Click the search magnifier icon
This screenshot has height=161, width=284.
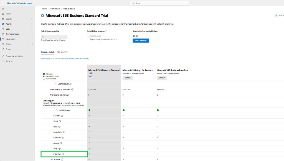click(x=133, y=3)
